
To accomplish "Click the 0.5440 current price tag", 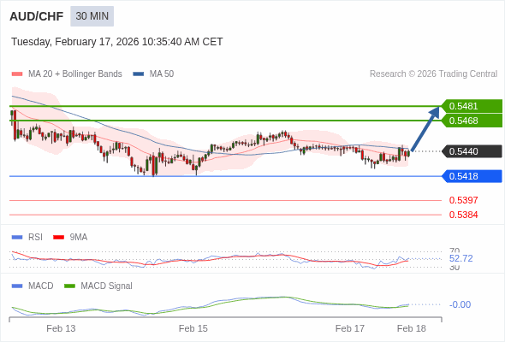I will point(472,151).
